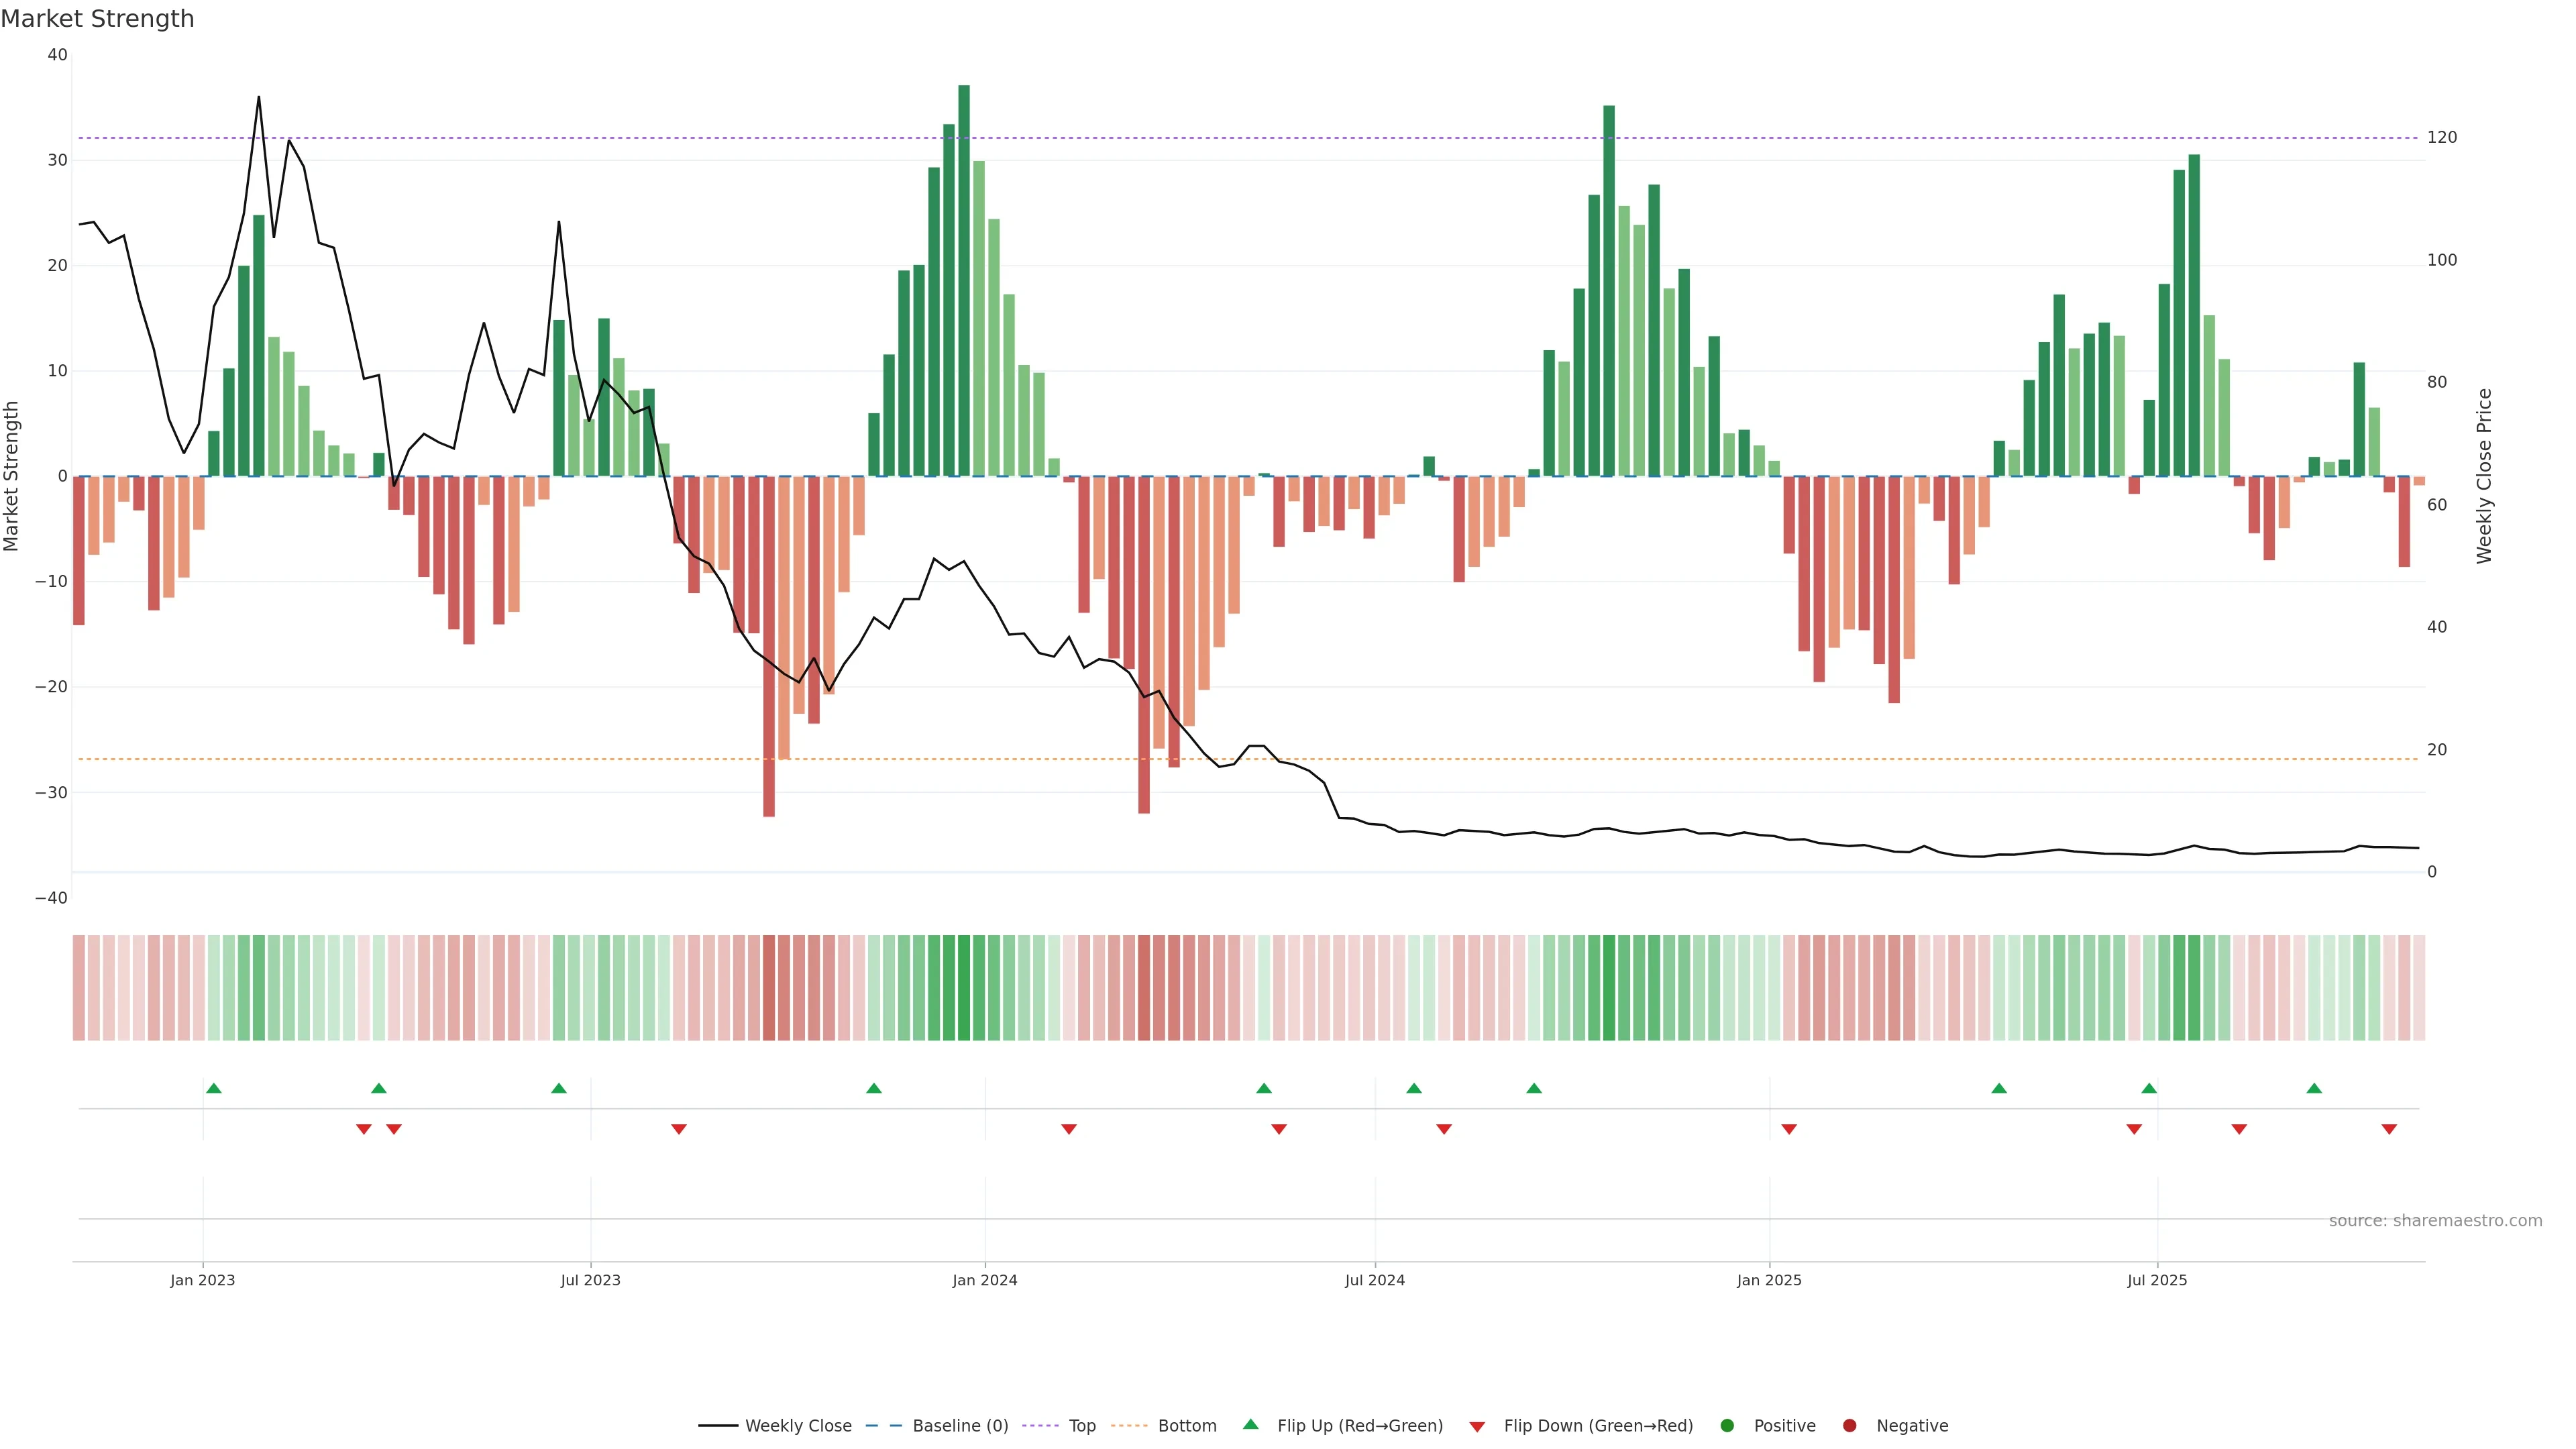Viewport: 2576px width, 1449px height.
Task: Click the Market Strength chart title
Action: click(x=97, y=19)
